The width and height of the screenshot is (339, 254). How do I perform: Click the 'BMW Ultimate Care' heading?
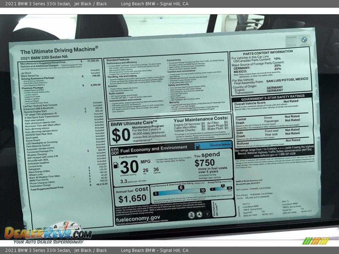coord(134,123)
